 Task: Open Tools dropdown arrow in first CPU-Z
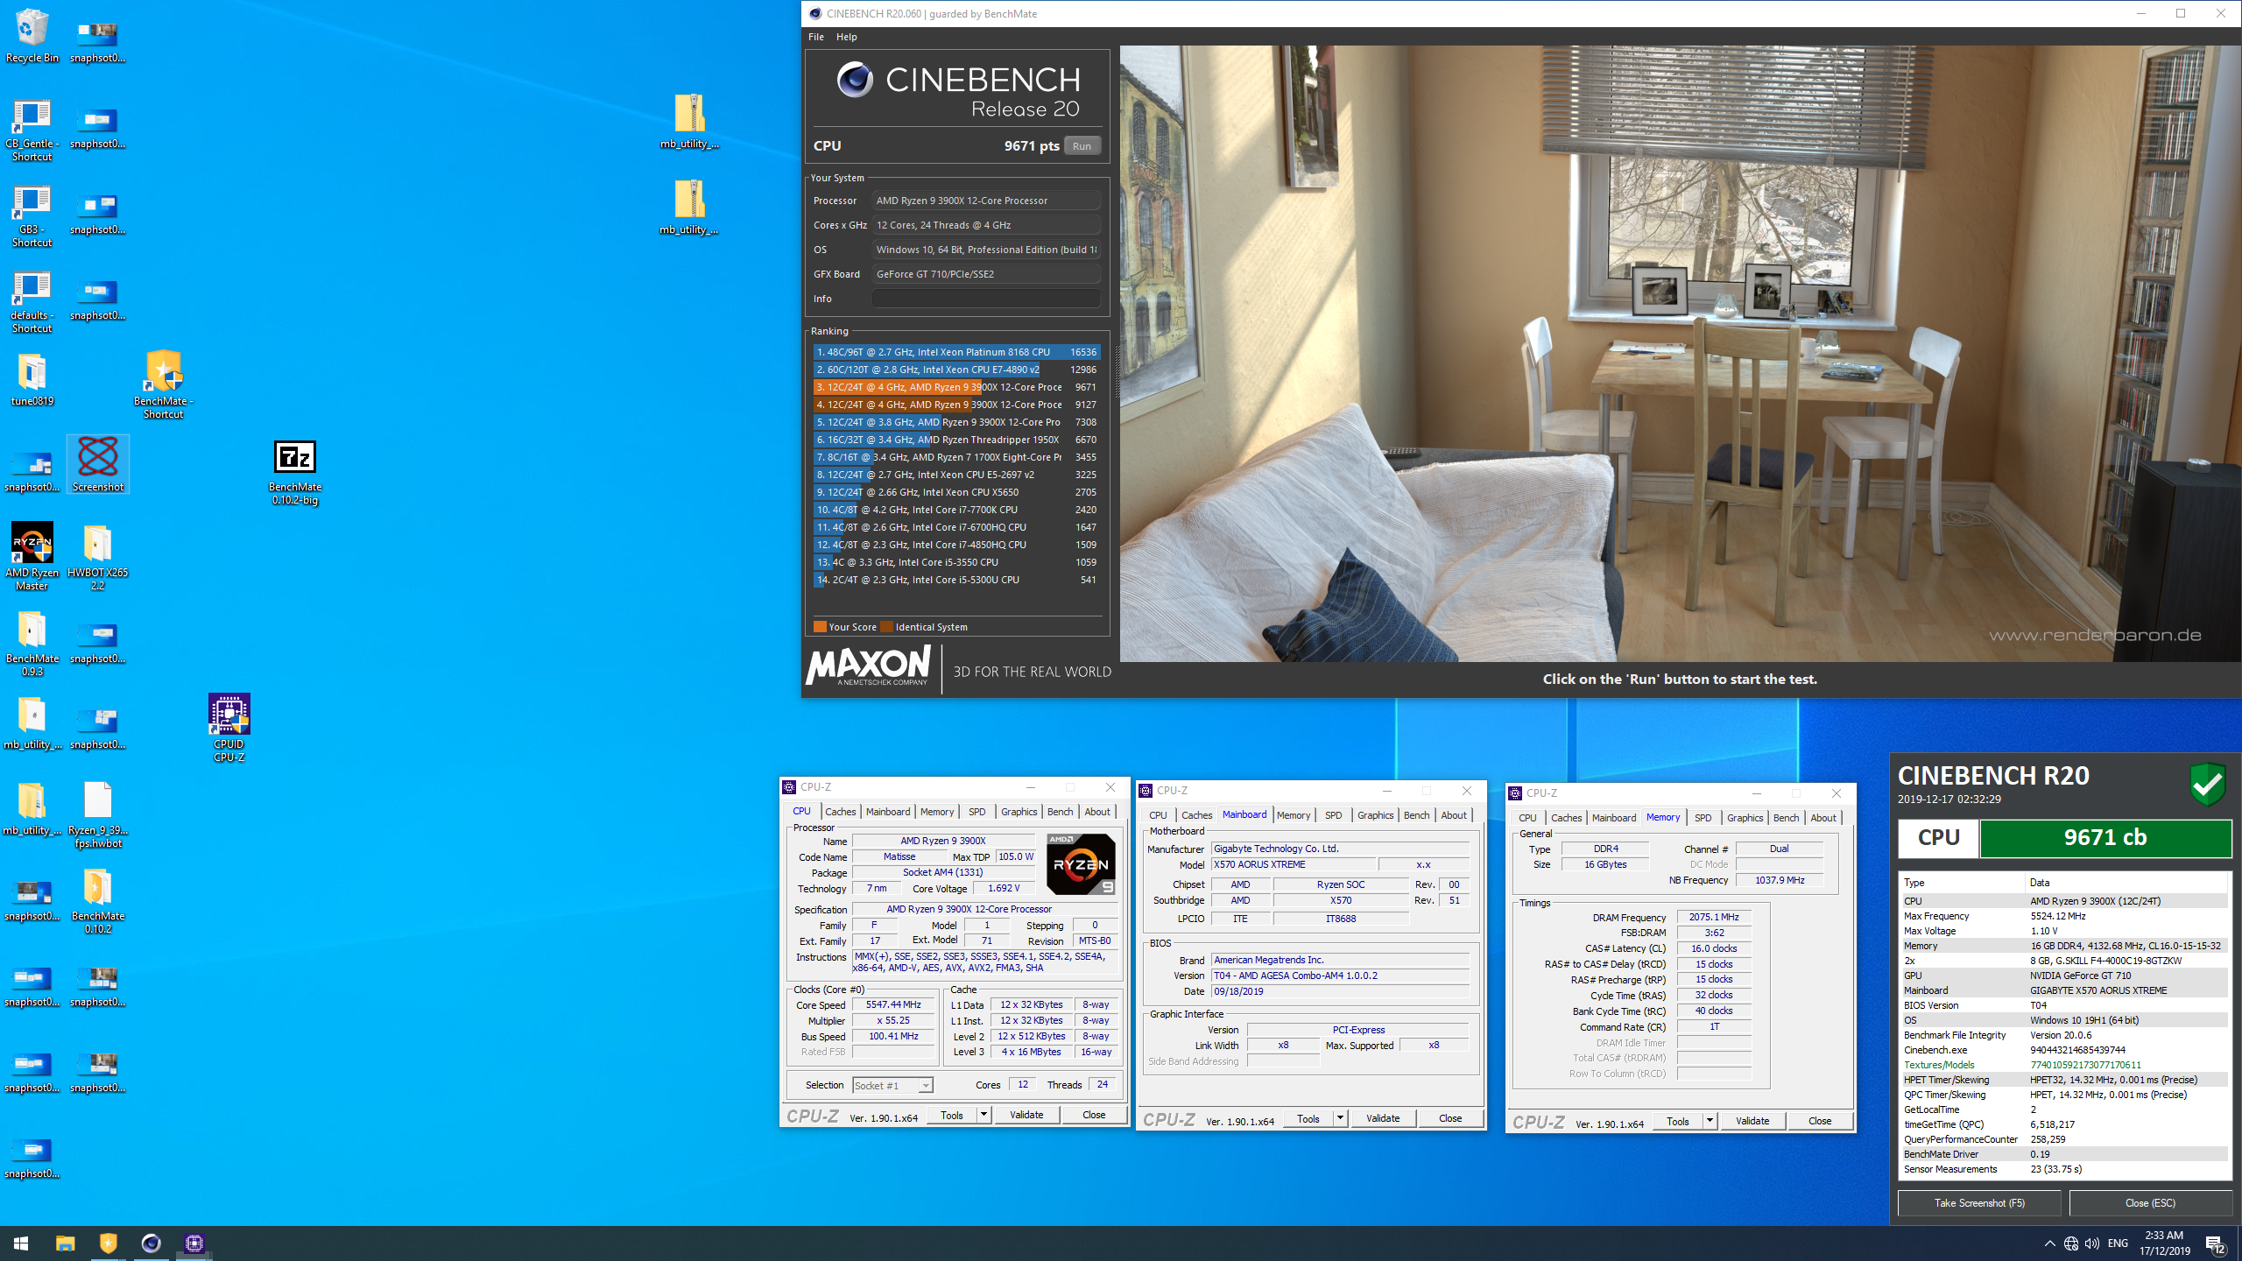point(984,1115)
